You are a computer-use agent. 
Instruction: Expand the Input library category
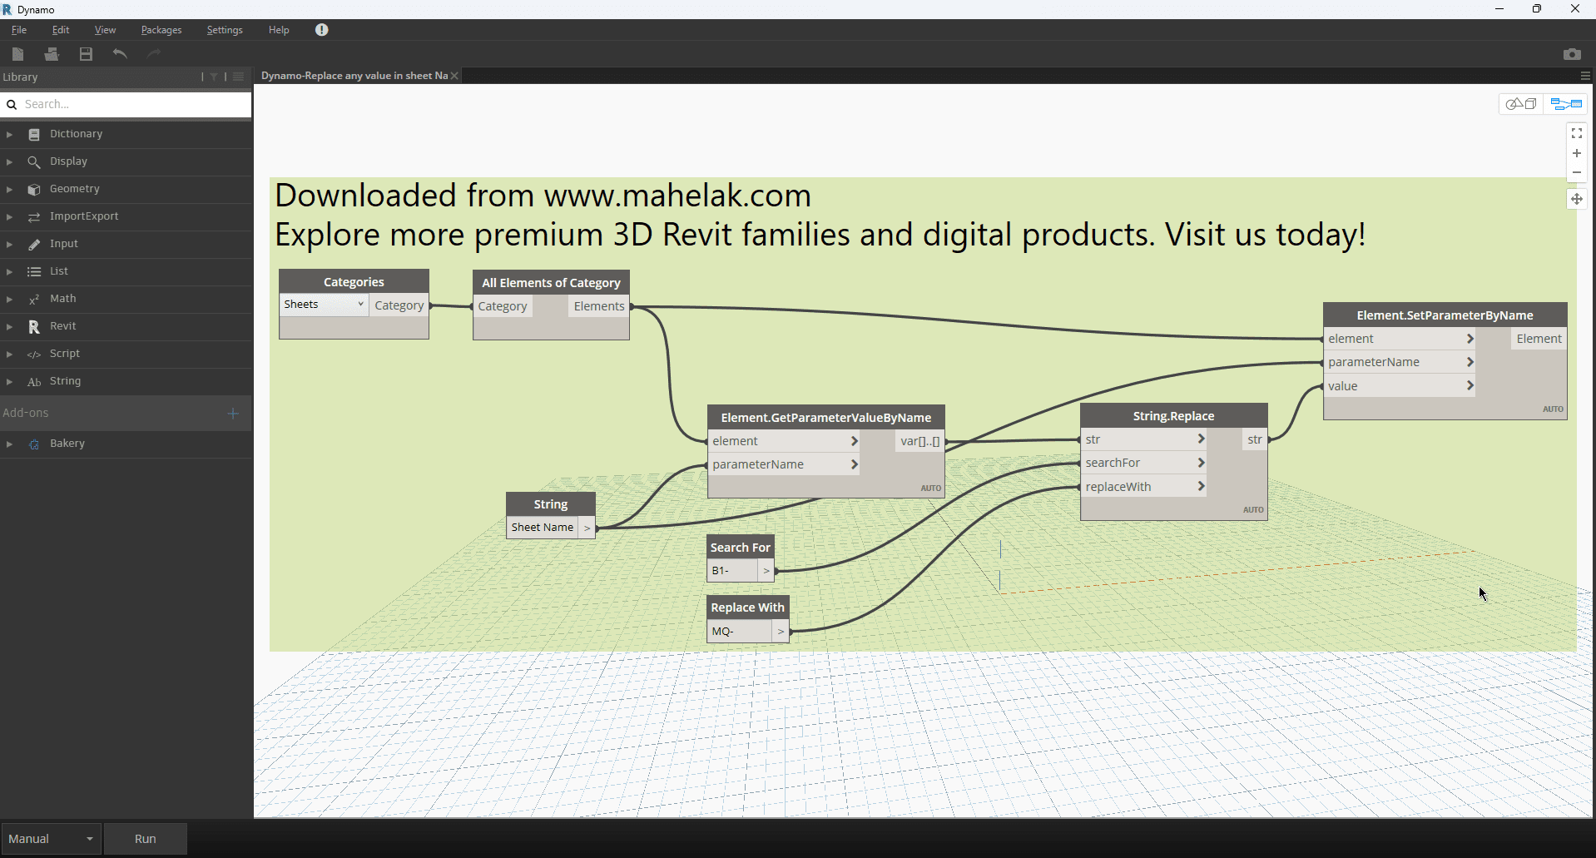click(x=9, y=244)
